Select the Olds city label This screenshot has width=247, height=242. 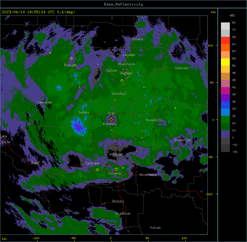[111, 113]
